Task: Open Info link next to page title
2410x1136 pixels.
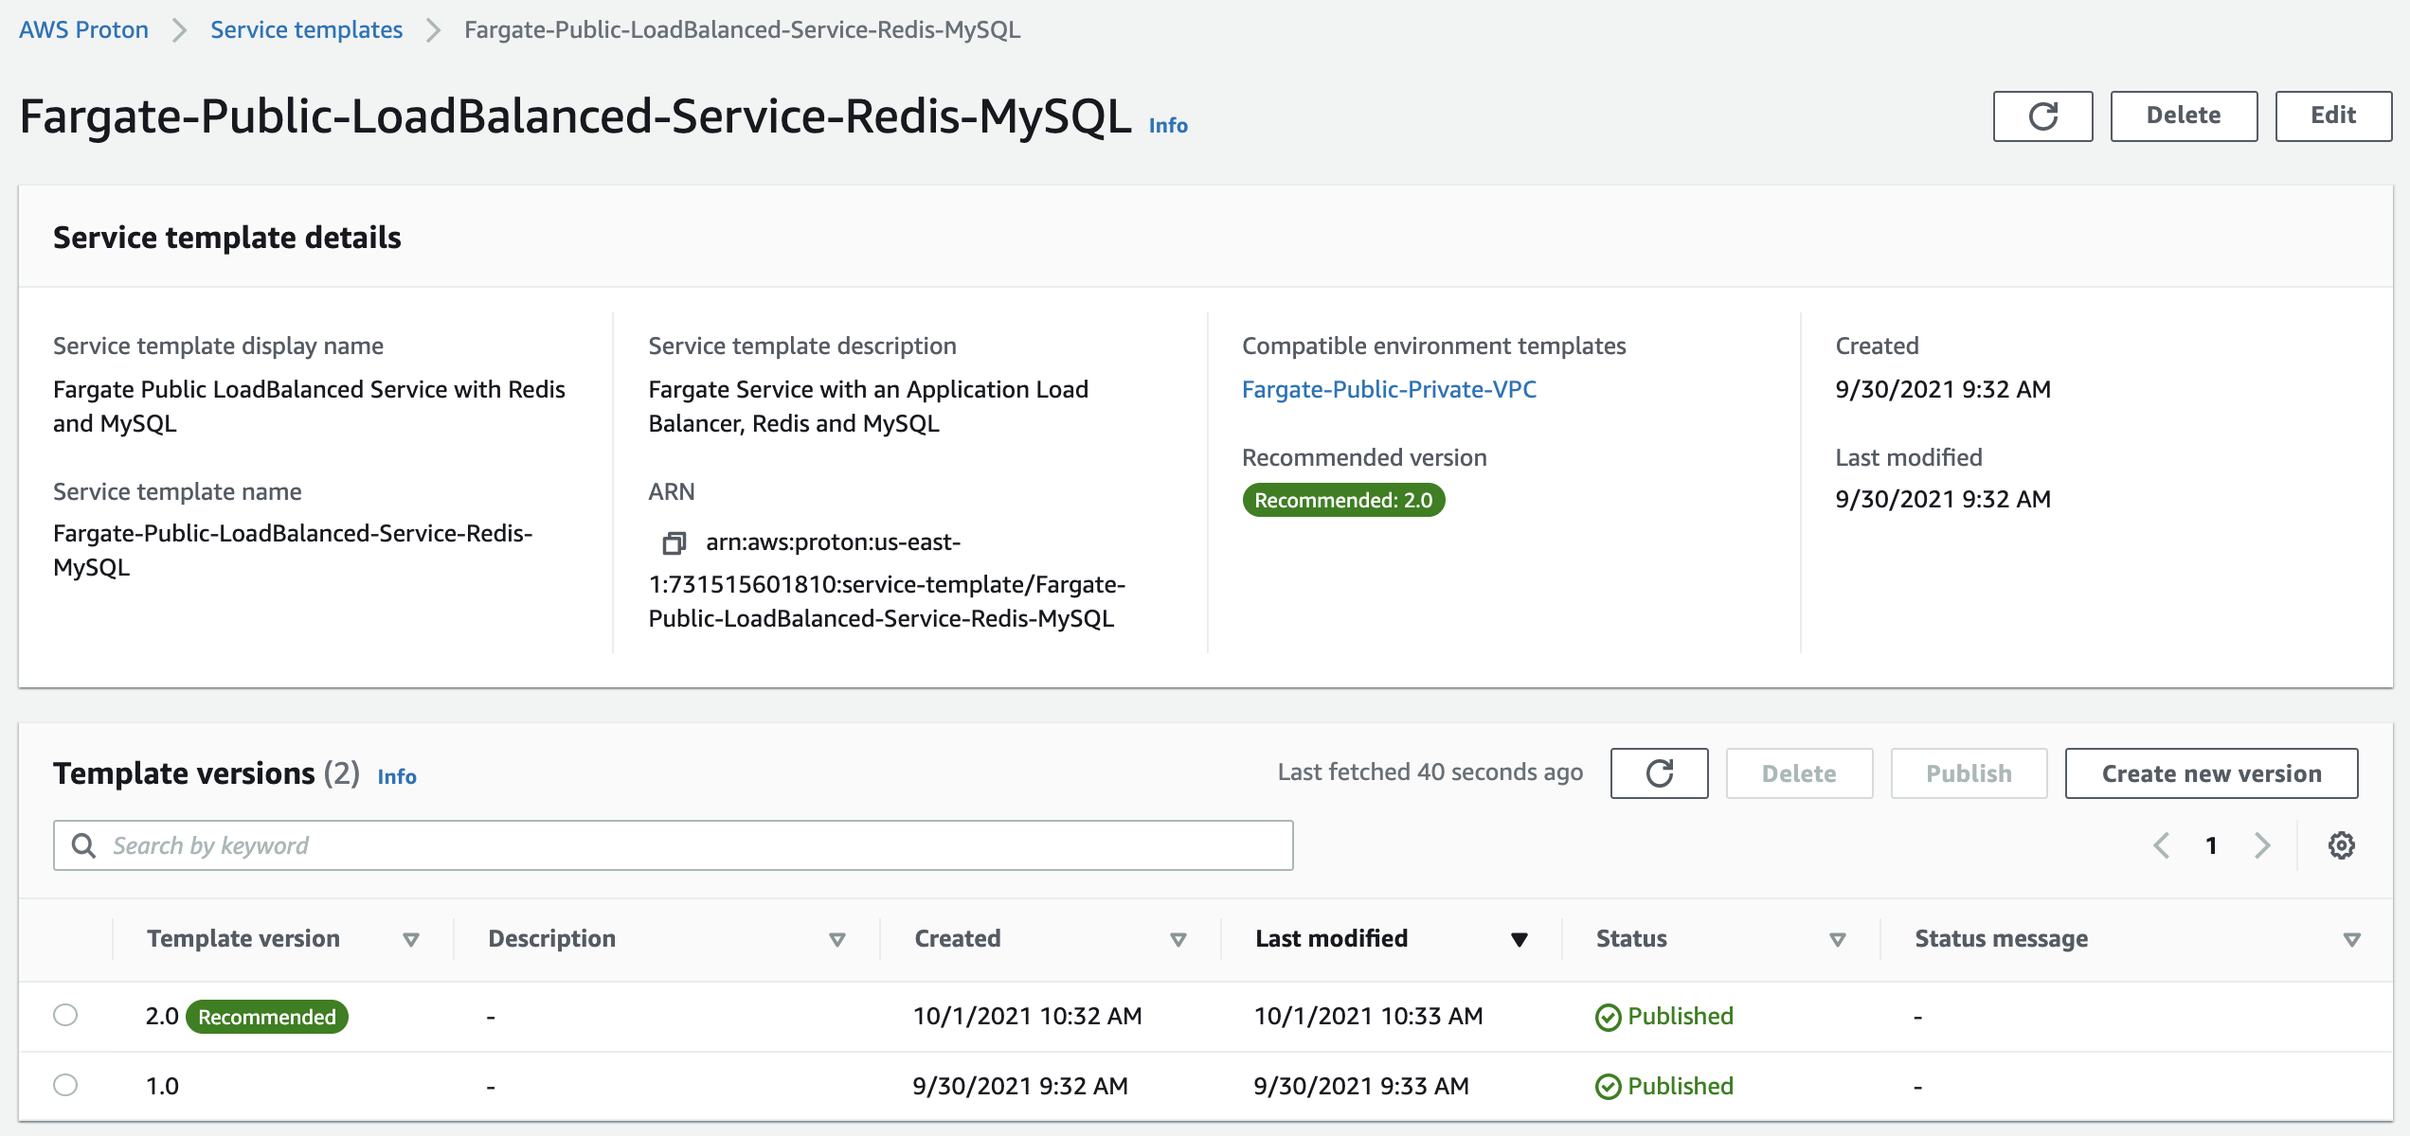Action: tap(1168, 125)
